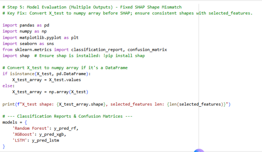This screenshot has width=262, height=152.
Task: Click the 'y_pred_rf' value
Action: (x=65, y=128)
